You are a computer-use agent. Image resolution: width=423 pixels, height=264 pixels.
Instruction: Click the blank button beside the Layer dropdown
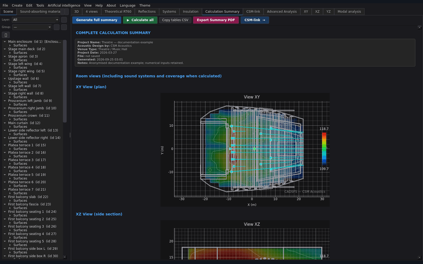64,20
